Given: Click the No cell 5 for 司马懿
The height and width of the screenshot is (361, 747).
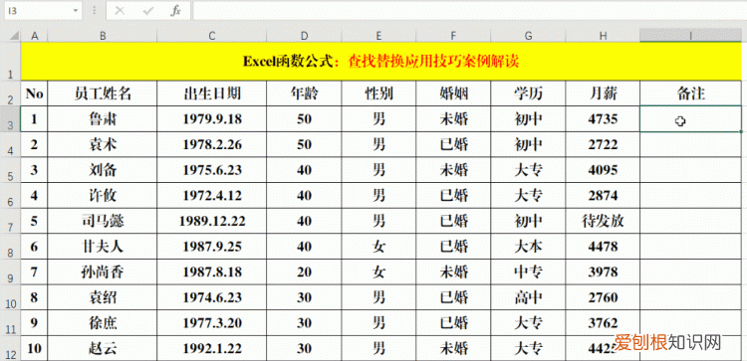Looking at the screenshot, I should 34,221.
